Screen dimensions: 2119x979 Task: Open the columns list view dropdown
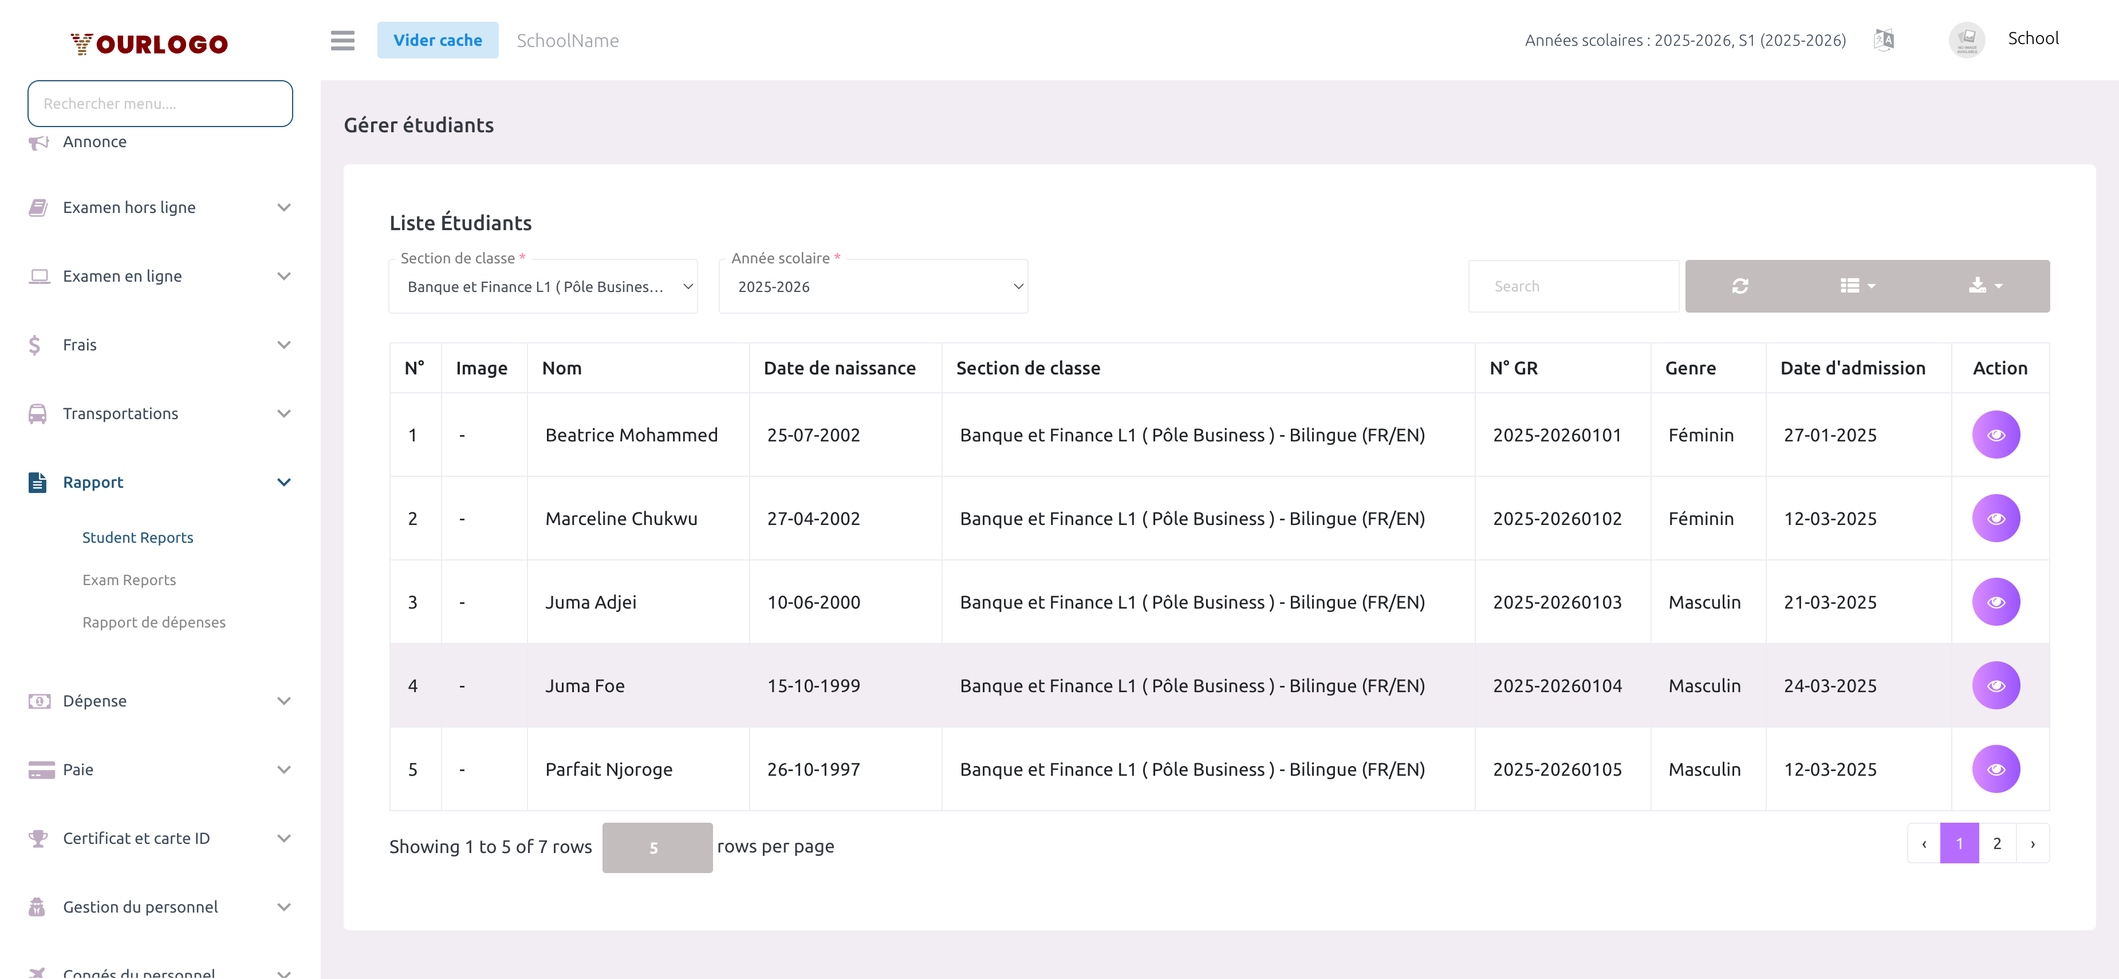pyautogui.click(x=1857, y=286)
